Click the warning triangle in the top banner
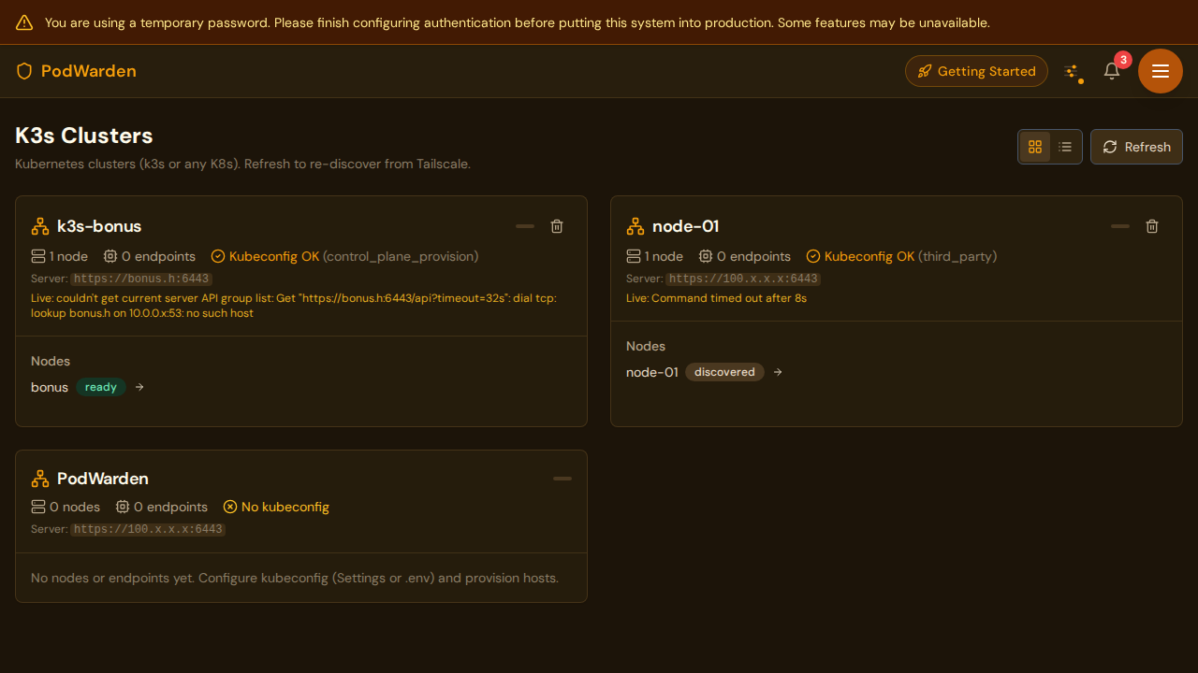This screenshot has height=673, width=1198. coord(24,22)
